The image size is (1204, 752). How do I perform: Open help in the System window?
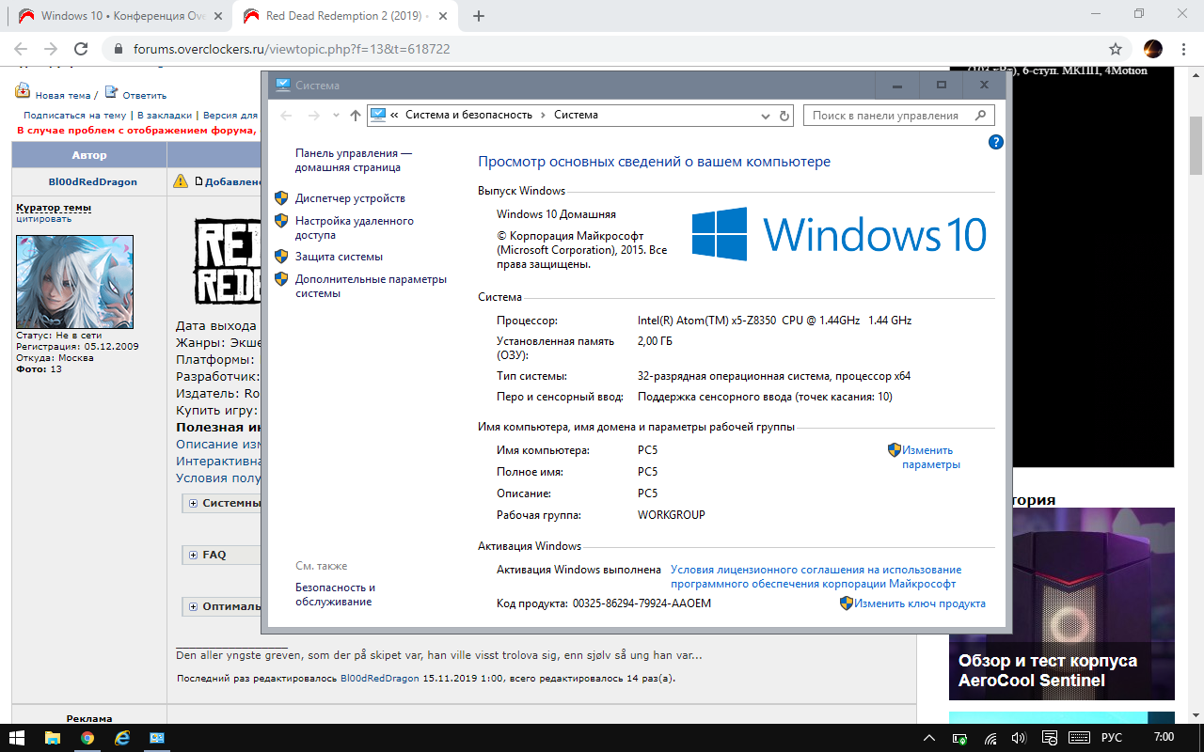pyautogui.click(x=996, y=142)
